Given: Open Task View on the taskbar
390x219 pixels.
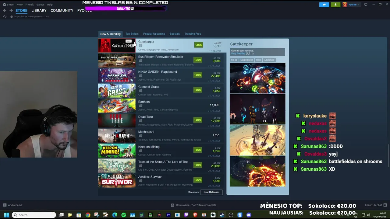Looking at the screenshot, I should tap(61, 215).
